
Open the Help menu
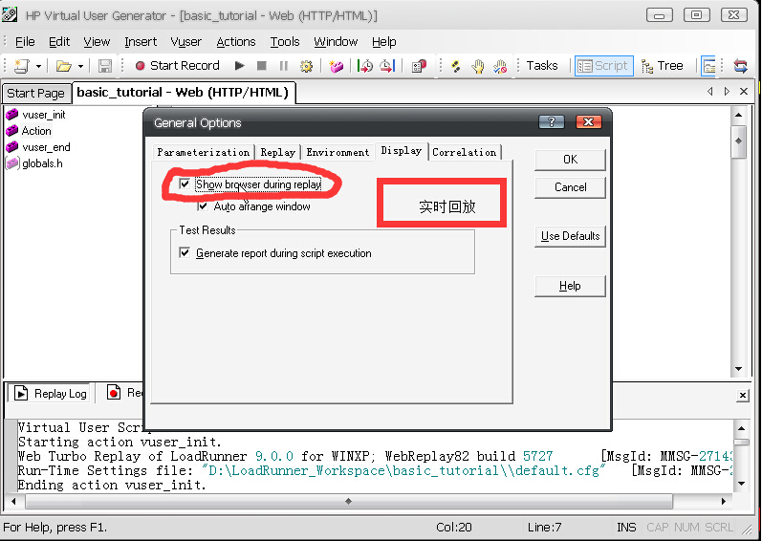pyautogui.click(x=384, y=42)
